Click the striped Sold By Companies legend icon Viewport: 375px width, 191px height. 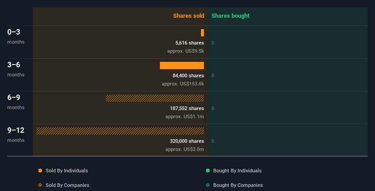40,185
